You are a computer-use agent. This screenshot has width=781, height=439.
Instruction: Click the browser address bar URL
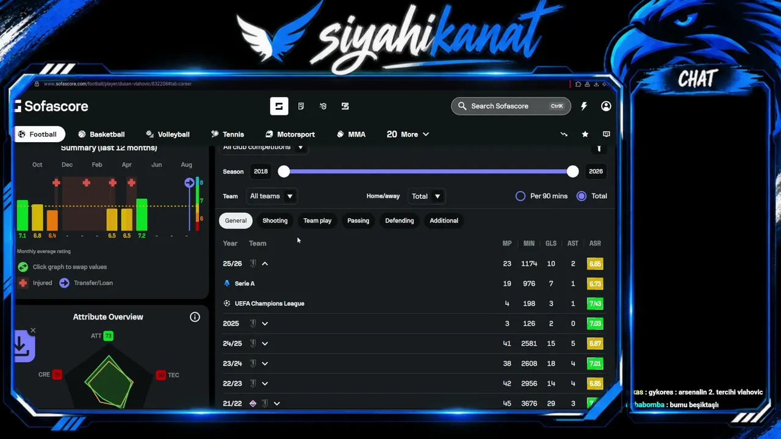tap(118, 84)
